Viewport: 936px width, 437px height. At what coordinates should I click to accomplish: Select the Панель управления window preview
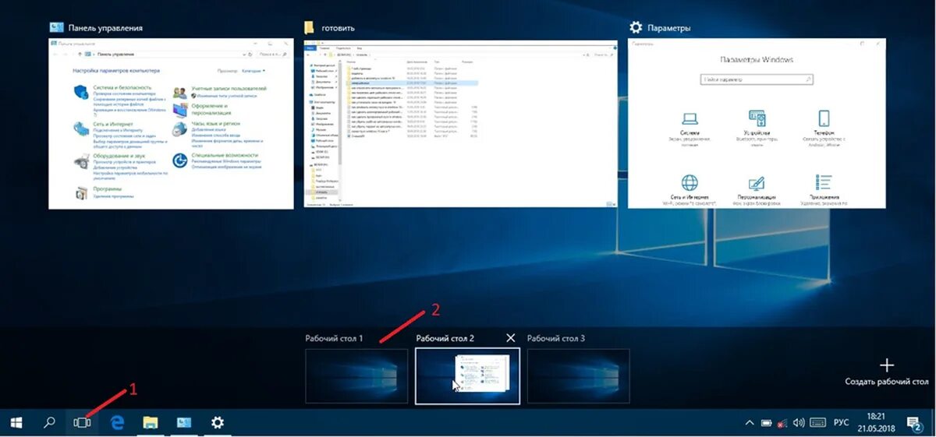[x=171, y=124]
